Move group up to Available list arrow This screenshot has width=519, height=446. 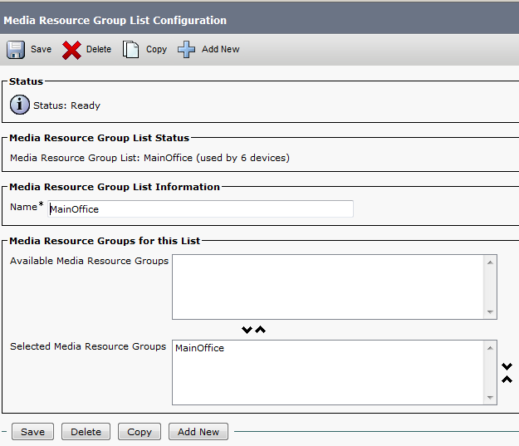click(x=261, y=330)
